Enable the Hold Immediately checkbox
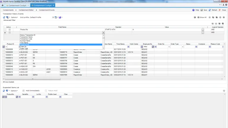Viewport: 228px width, 128px height. pyautogui.click(x=23, y=91)
